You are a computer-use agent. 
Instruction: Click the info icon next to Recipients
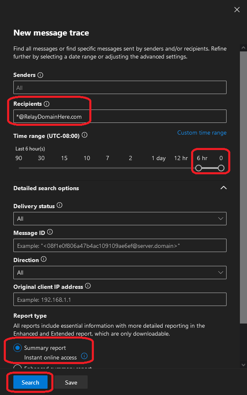click(47, 104)
